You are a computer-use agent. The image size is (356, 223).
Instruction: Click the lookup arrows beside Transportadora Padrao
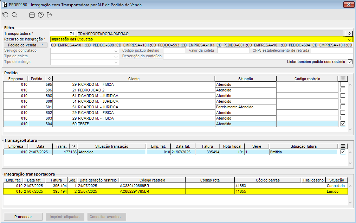pos(349,34)
